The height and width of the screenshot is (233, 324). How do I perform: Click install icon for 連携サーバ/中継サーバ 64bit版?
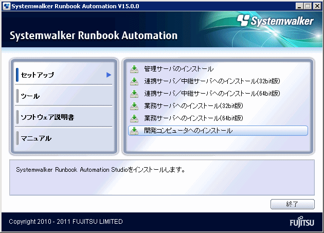coord(134,94)
